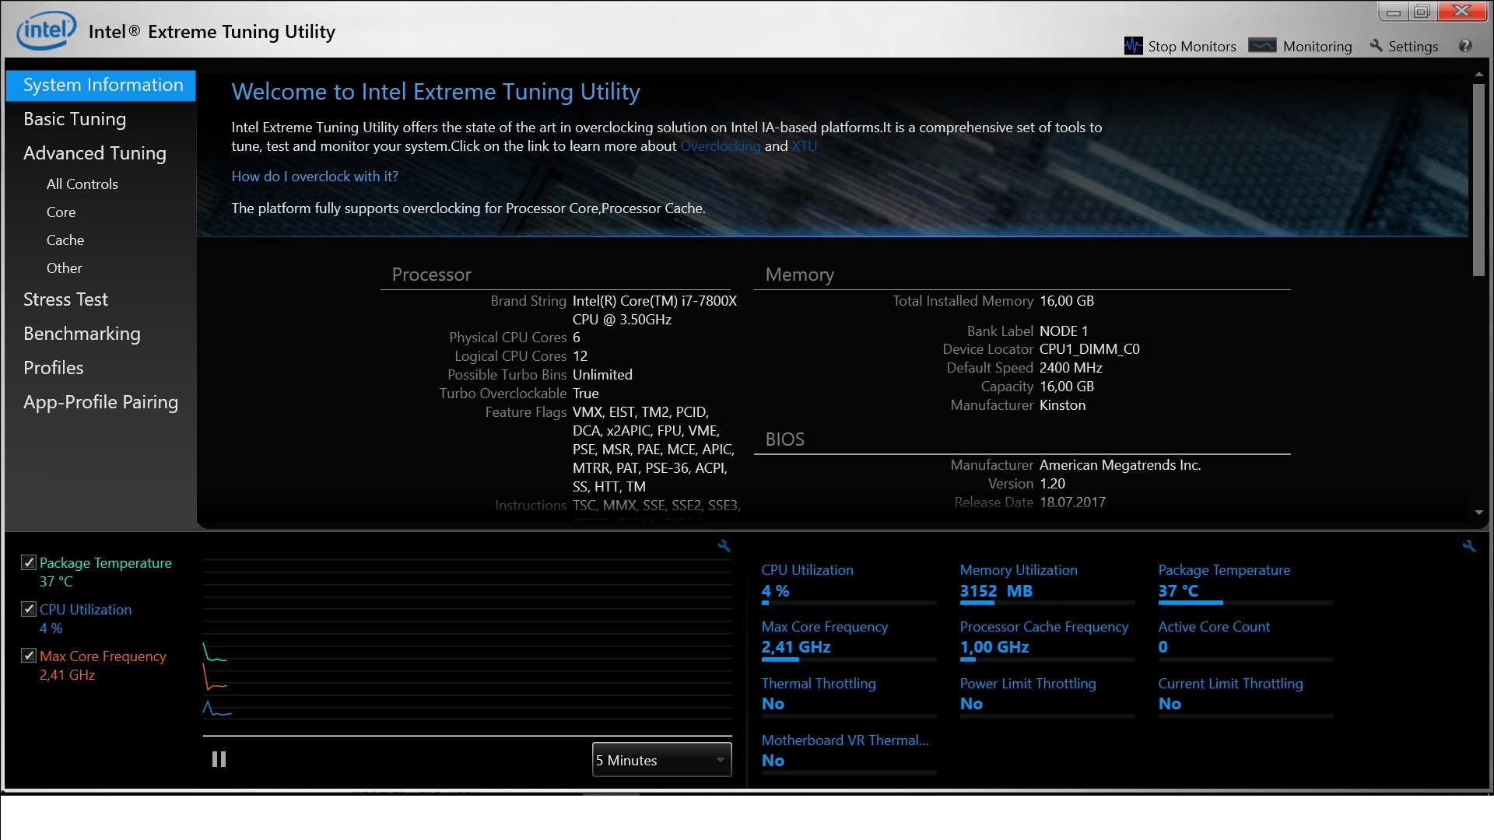Open Settings via the wrench icon
The height and width of the screenshot is (840, 1494).
coord(1377,46)
